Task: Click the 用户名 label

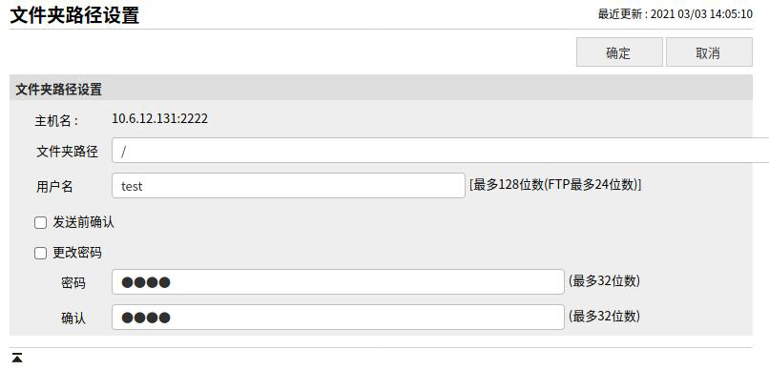Action: 54,187
